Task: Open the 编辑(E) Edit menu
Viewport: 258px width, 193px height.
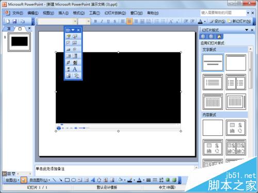Action: (x=33, y=13)
